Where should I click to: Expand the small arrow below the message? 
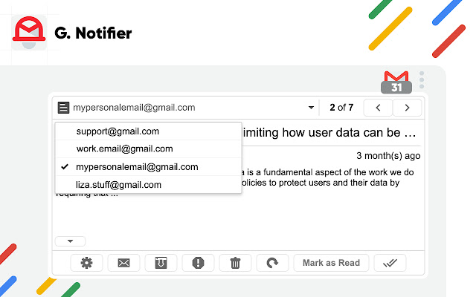pyautogui.click(x=70, y=241)
